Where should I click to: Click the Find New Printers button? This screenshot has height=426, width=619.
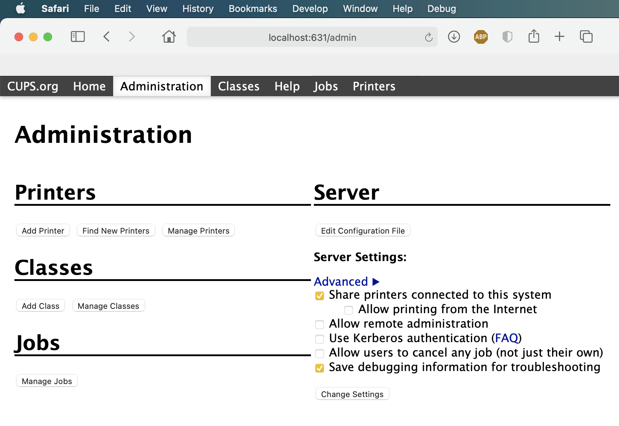[116, 230]
